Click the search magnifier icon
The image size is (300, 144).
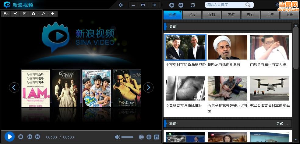click(248, 5)
